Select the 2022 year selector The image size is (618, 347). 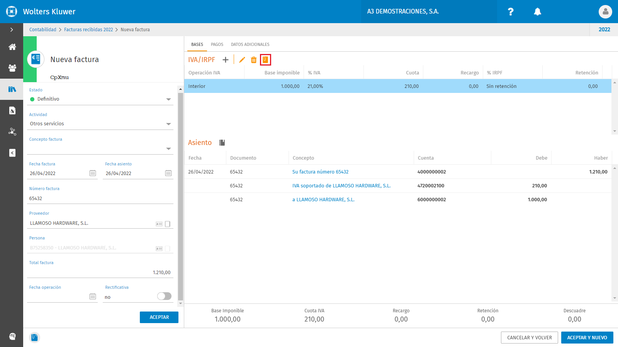point(604,30)
